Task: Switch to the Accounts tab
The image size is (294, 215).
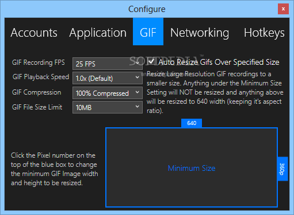Action: [x=34, y=32]
